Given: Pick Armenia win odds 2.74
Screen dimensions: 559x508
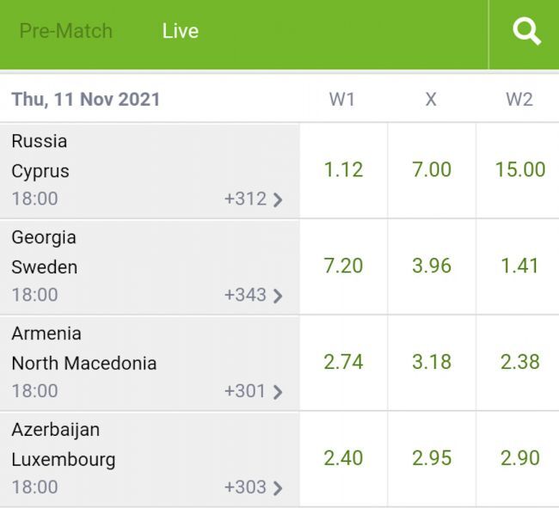Looking at the screenshot, I should 343,363.
